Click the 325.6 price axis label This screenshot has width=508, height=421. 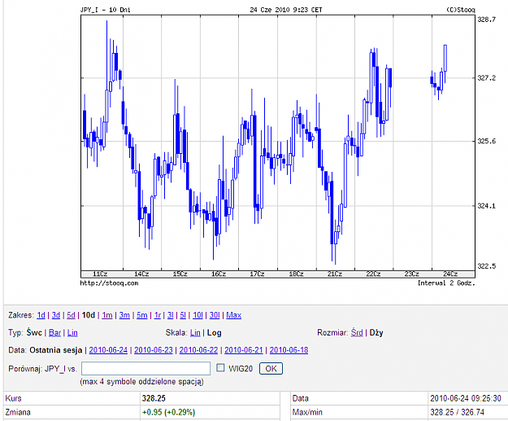coord(486,141)
